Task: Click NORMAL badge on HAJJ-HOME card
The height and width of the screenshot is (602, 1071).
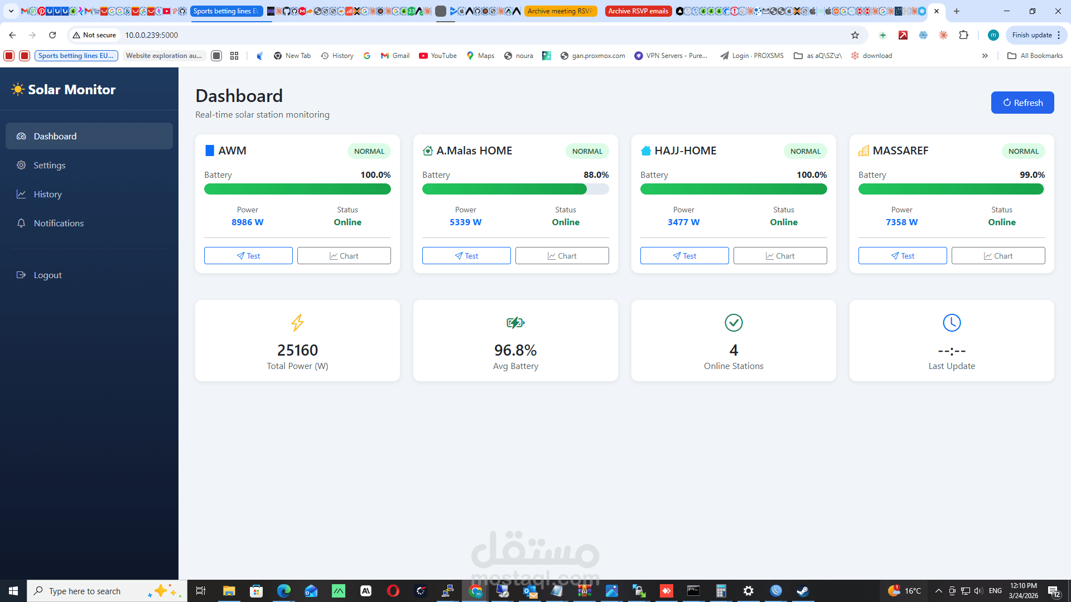Action: (x=805, y=151)
